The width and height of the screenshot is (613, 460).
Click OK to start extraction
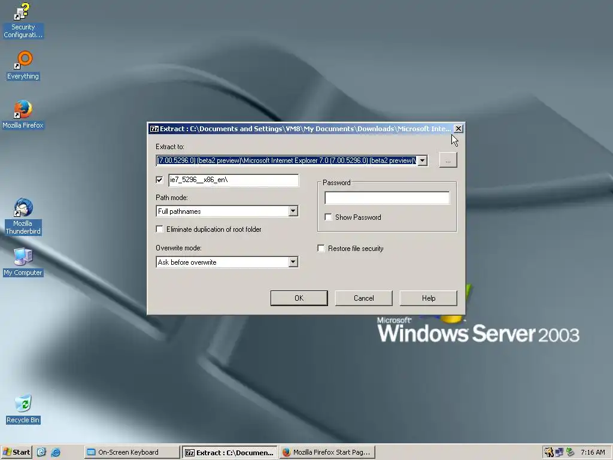click(299, 298)
